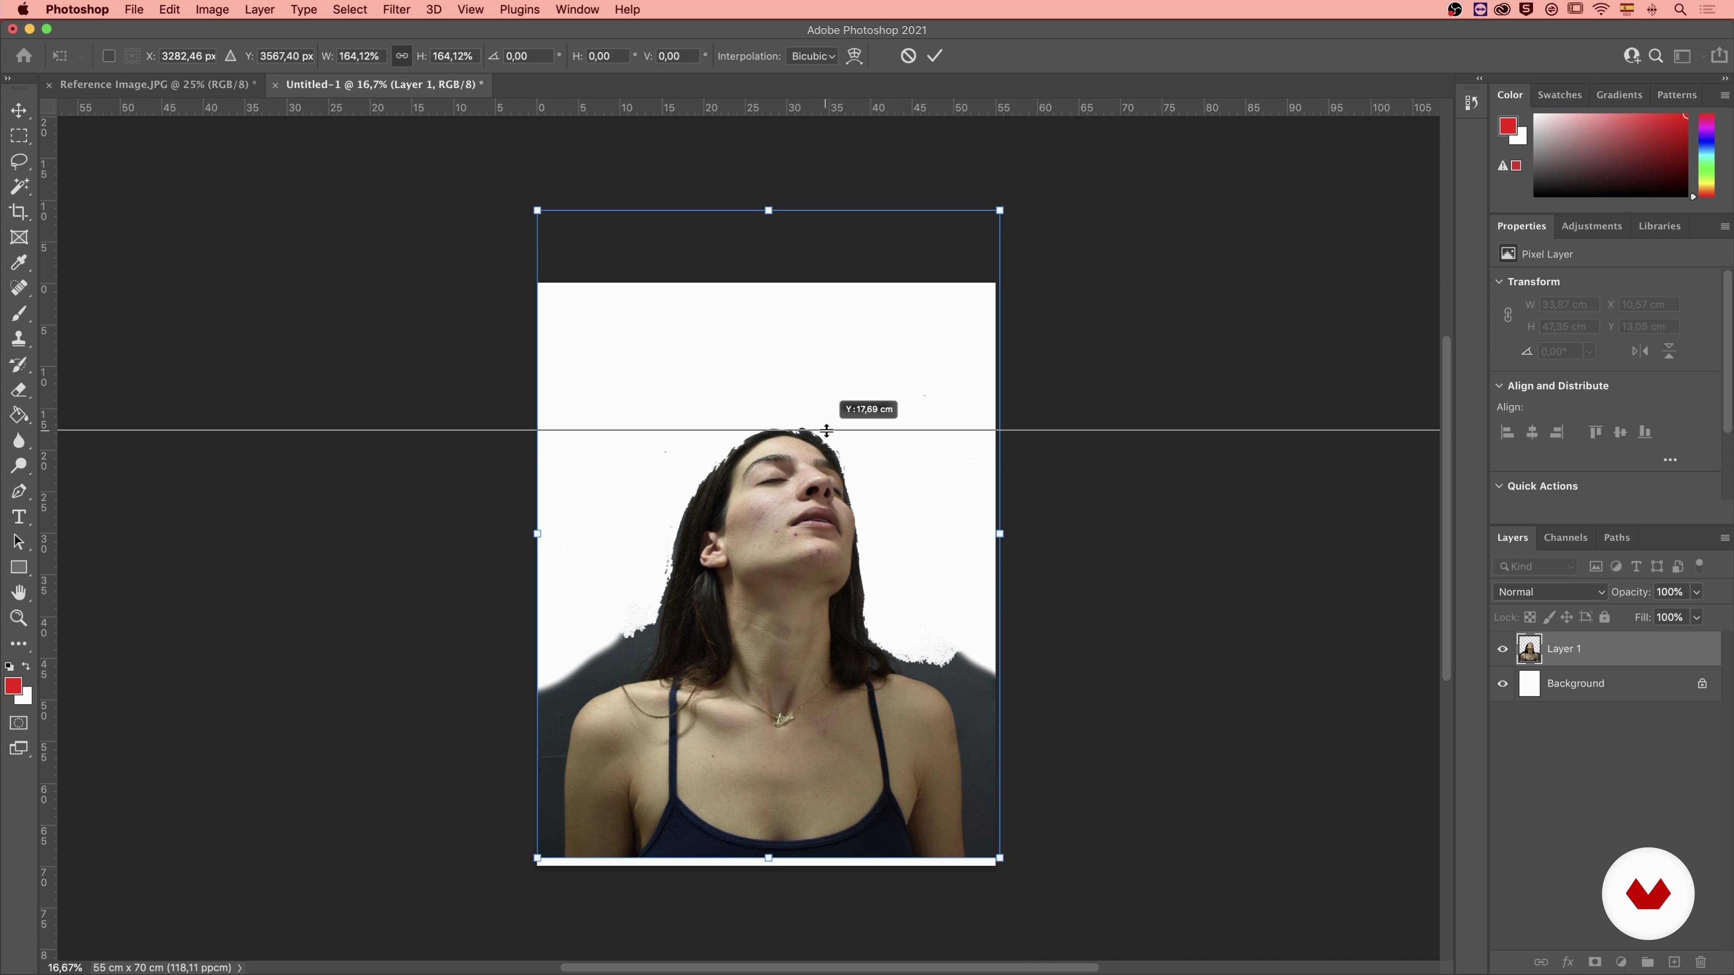Select the Crop tool
Screen dimensions: 1734x975
pyautogui.click(x=19, y=212)
